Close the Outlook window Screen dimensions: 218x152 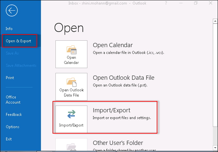[x=211, y=3]
